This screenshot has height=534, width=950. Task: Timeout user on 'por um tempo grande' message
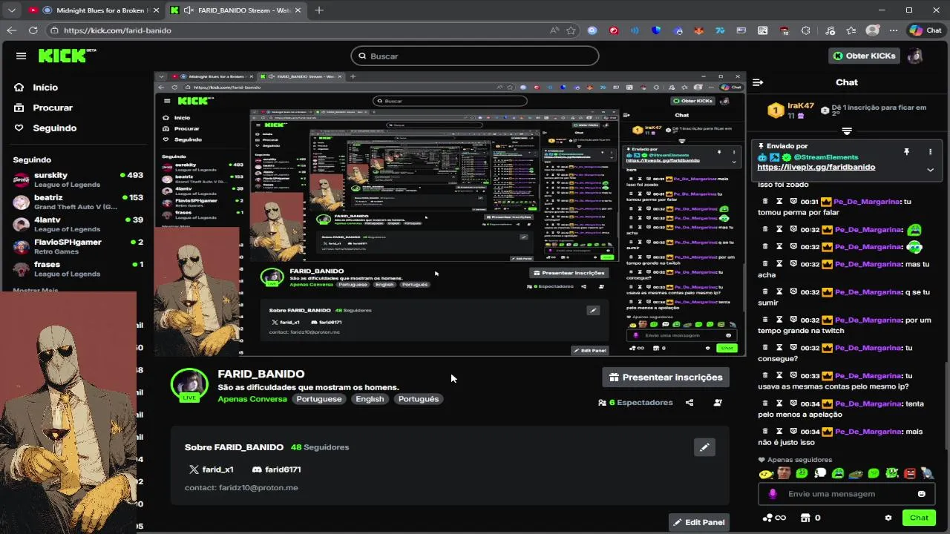tap(779, 320)
